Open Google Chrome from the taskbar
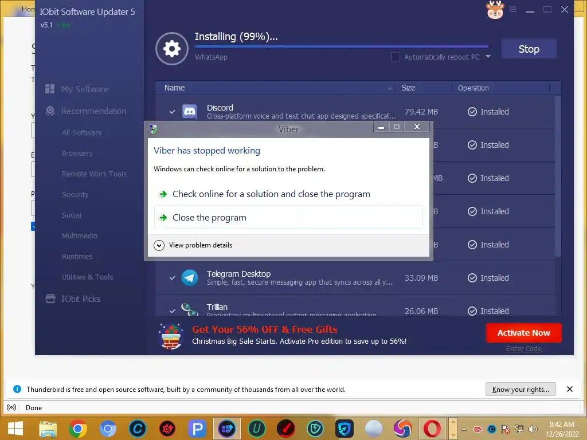Viewport: 587px width, 440px height. (x=78, y=429)
